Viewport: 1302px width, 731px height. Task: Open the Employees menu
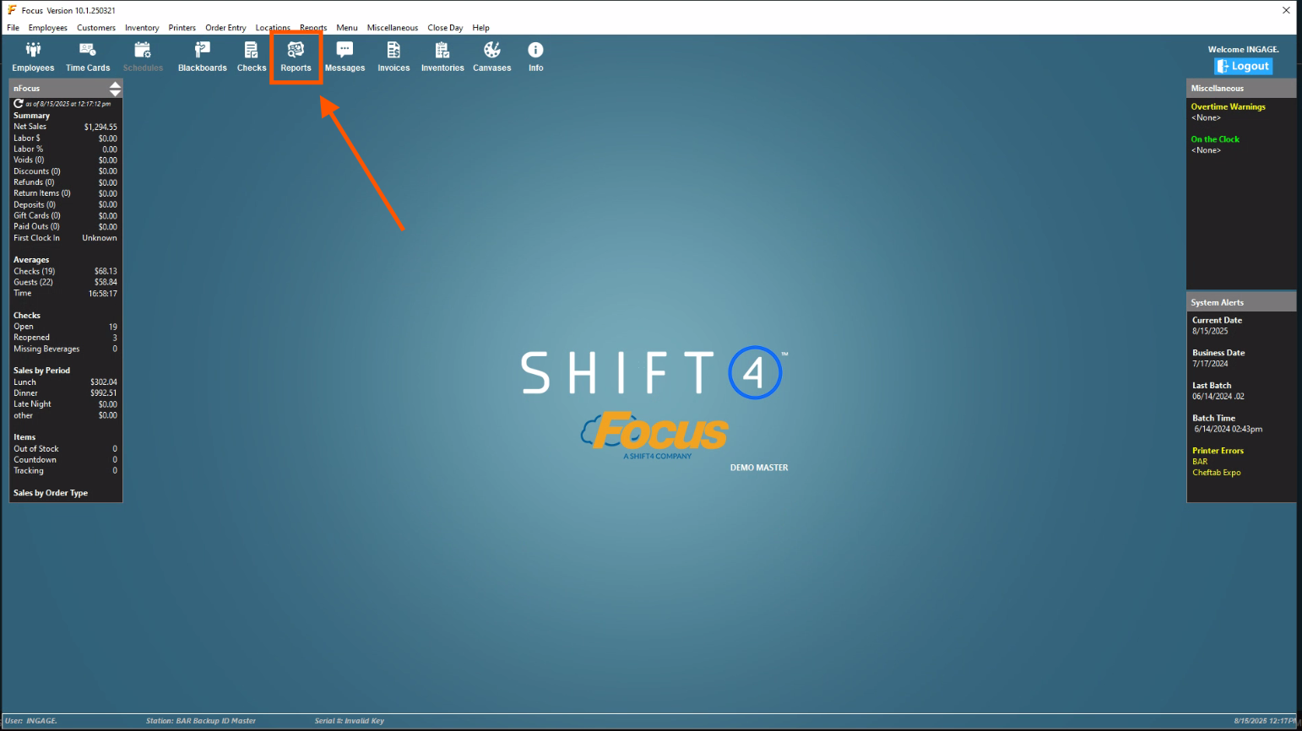[x=48, y=28]
